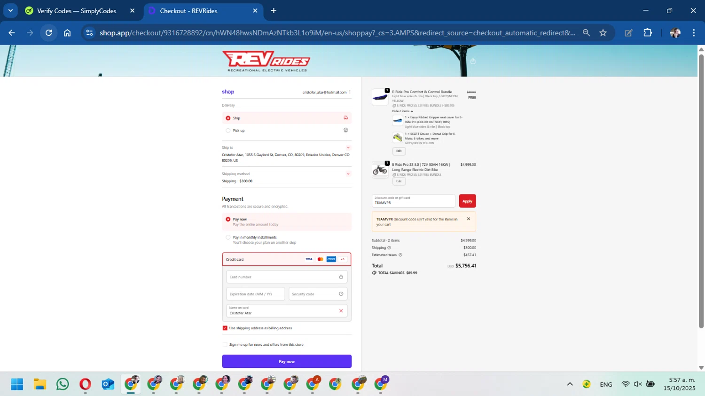Image resolution: width=705 pixels, height=396 pixels.
Task: Click the Estimated taxes info icon
Action: (x=400, y=255)
